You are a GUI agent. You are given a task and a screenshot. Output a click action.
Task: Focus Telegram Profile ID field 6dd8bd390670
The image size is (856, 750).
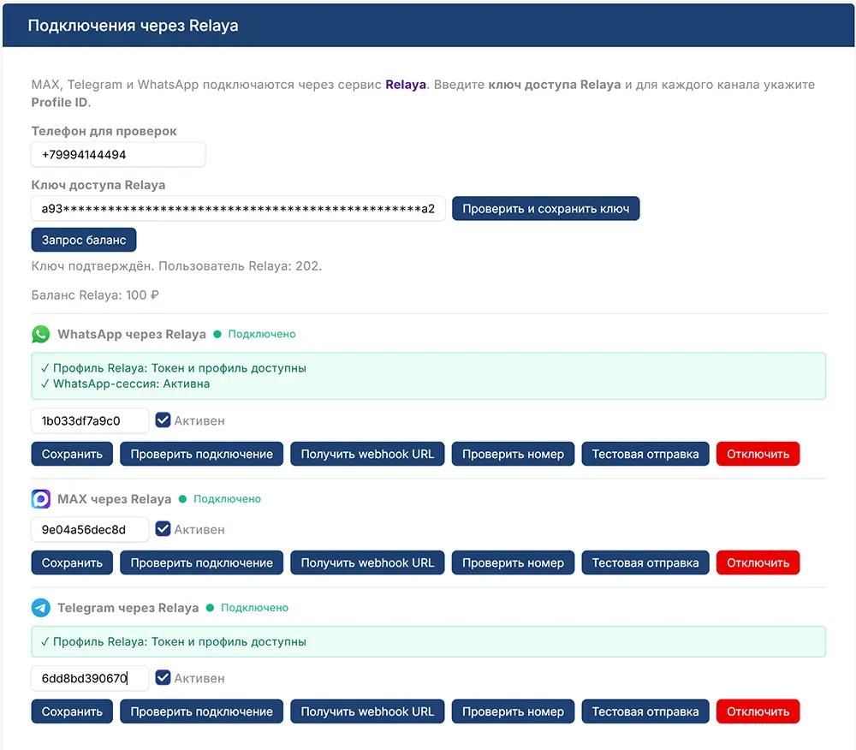[x=90, y=678]
